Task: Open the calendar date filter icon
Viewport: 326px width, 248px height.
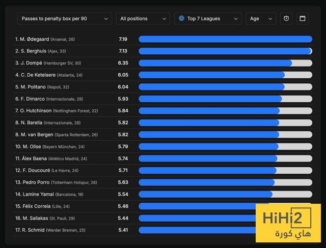Action: coord(303,19)
